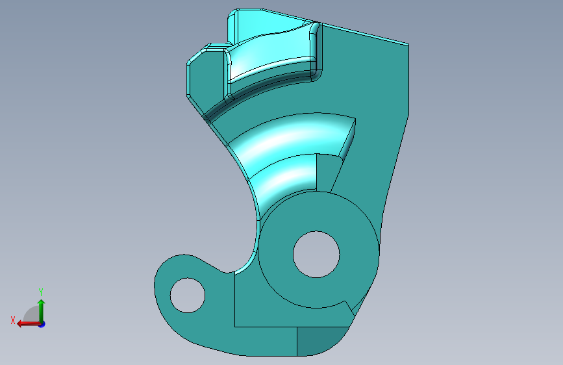Select the small hole in the lower-left lug
The image size is (563, 365).
point(188,296)
